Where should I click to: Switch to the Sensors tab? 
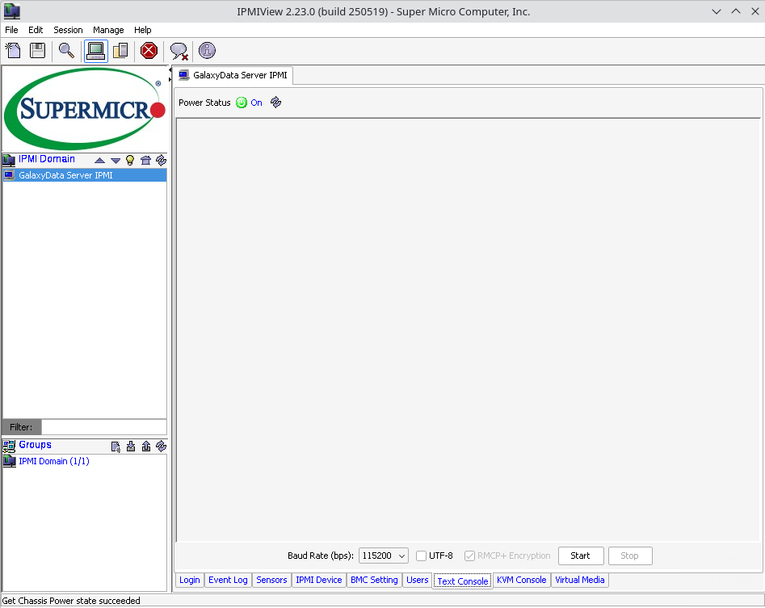pyautogui.click(x=271, y=580)
